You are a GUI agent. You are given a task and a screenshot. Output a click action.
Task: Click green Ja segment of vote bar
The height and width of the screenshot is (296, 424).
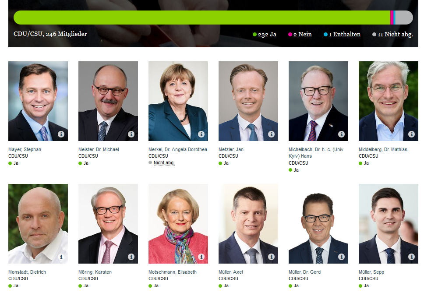coord(202,18)
